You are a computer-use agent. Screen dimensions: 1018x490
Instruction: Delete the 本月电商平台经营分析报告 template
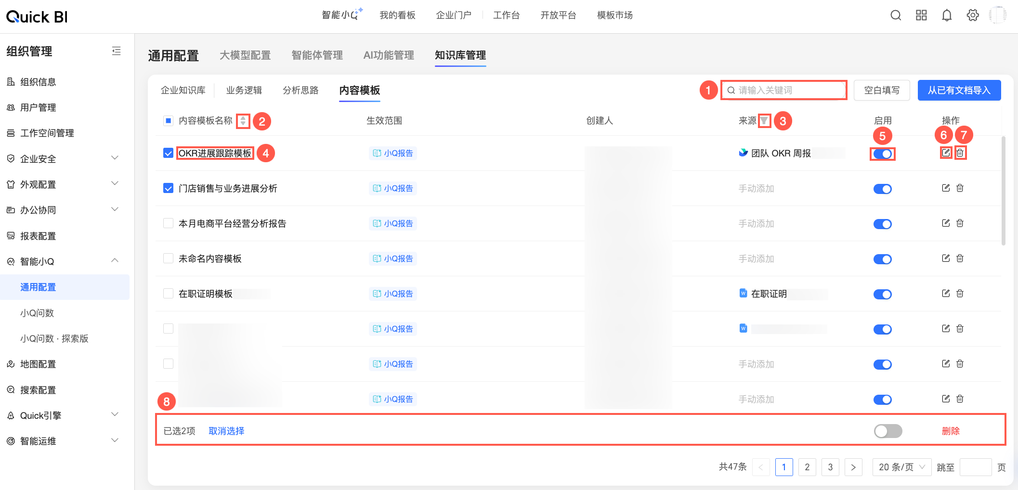coord(960,223)
